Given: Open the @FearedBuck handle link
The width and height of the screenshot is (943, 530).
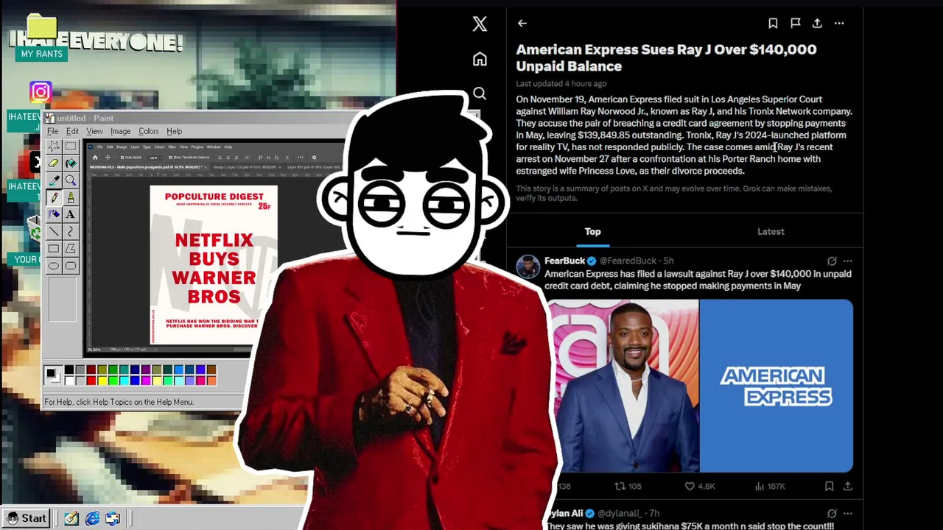Looking at the screenshot, I should coord(629,261).
